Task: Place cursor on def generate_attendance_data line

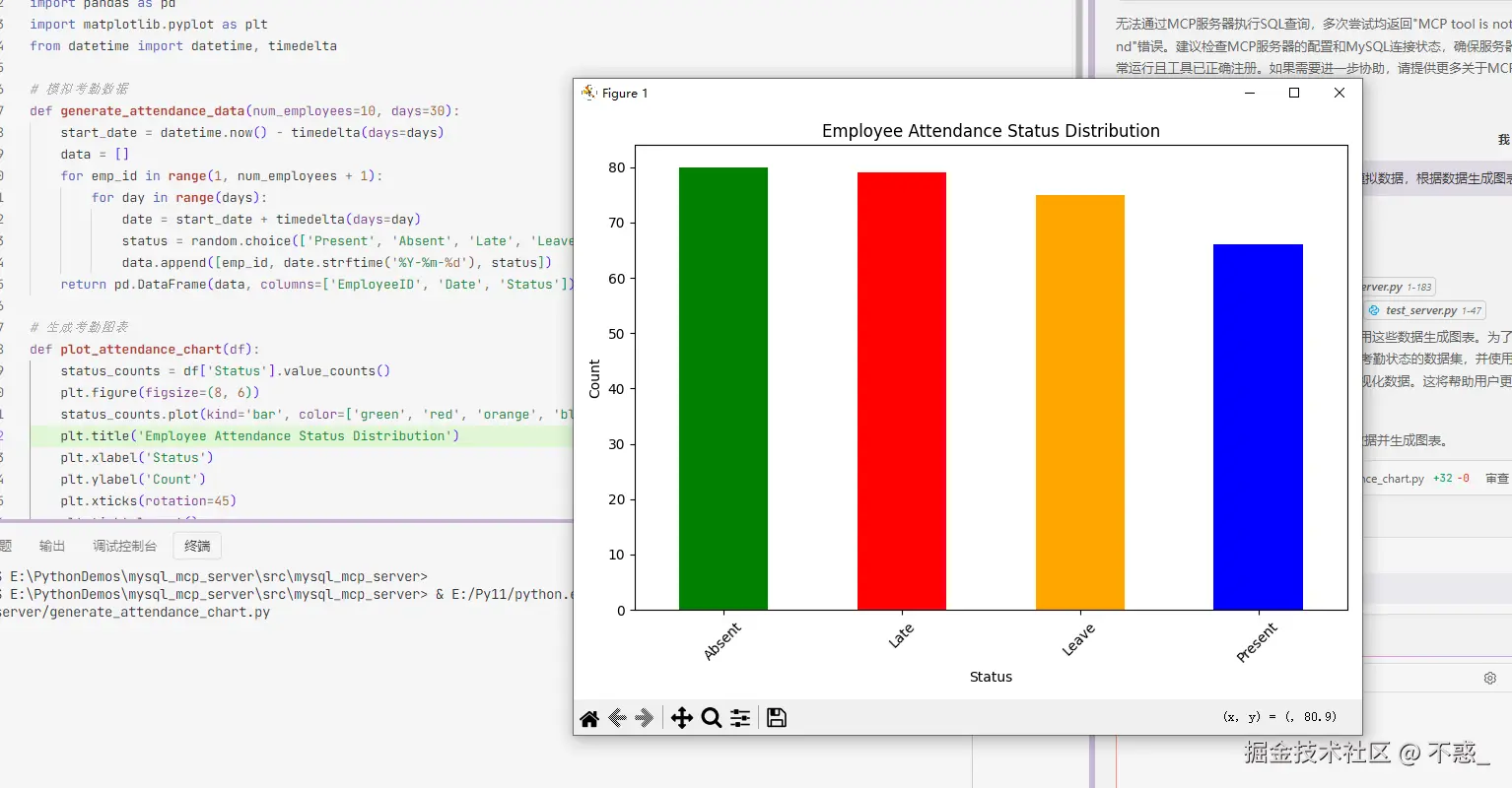Action: [x=244, y=111]
